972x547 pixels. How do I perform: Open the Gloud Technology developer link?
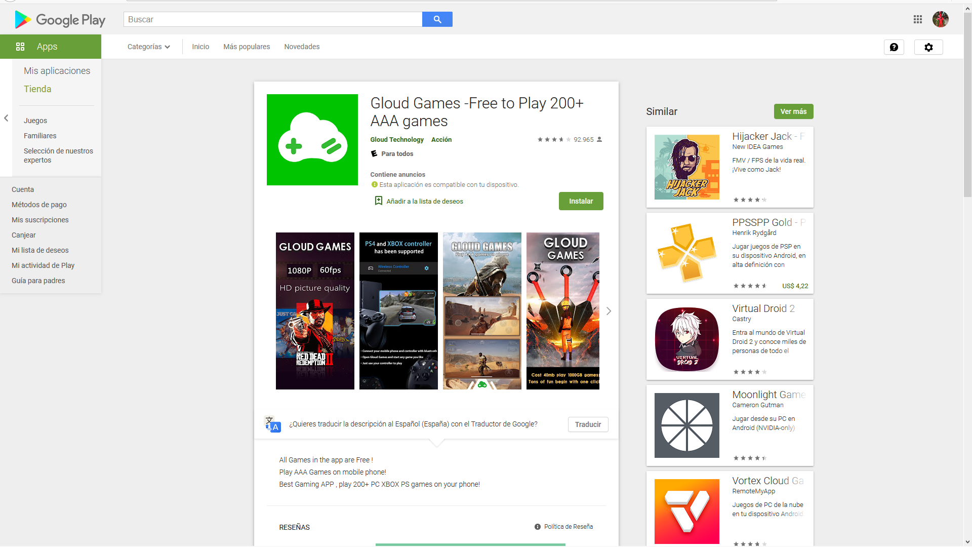click(x=397, y=139)
